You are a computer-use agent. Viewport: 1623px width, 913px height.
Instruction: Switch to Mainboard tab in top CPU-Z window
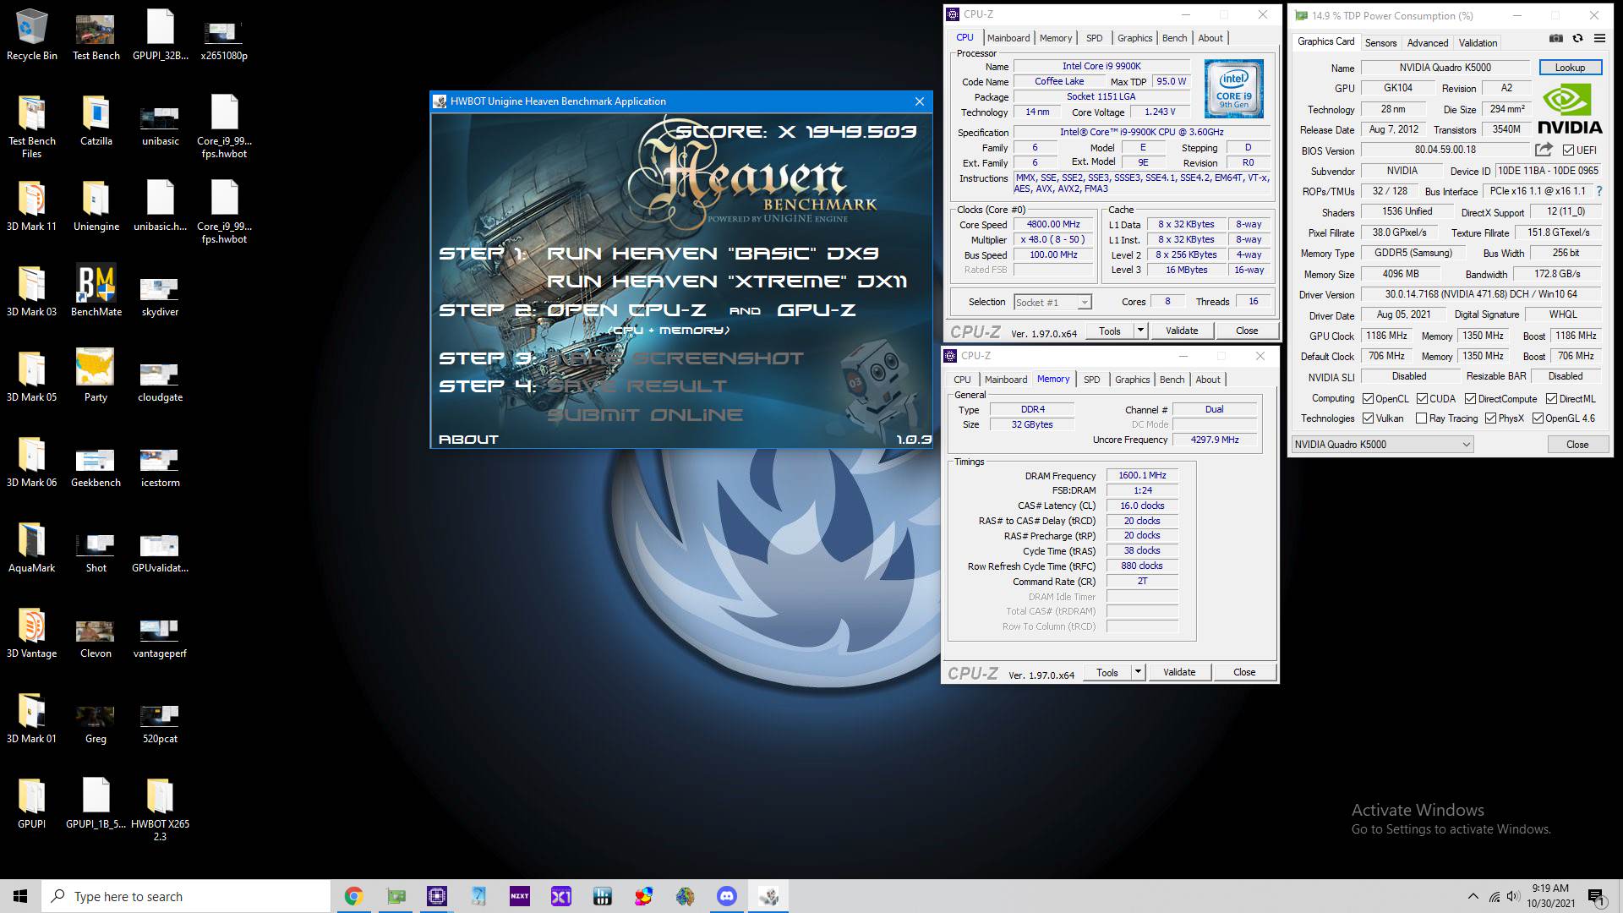(x=1008, y=38)
